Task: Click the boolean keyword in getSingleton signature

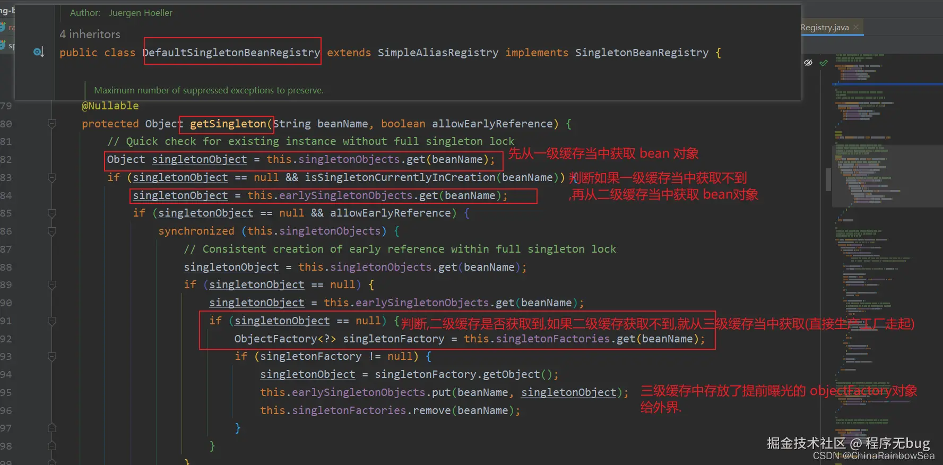Action: point(403,124)
